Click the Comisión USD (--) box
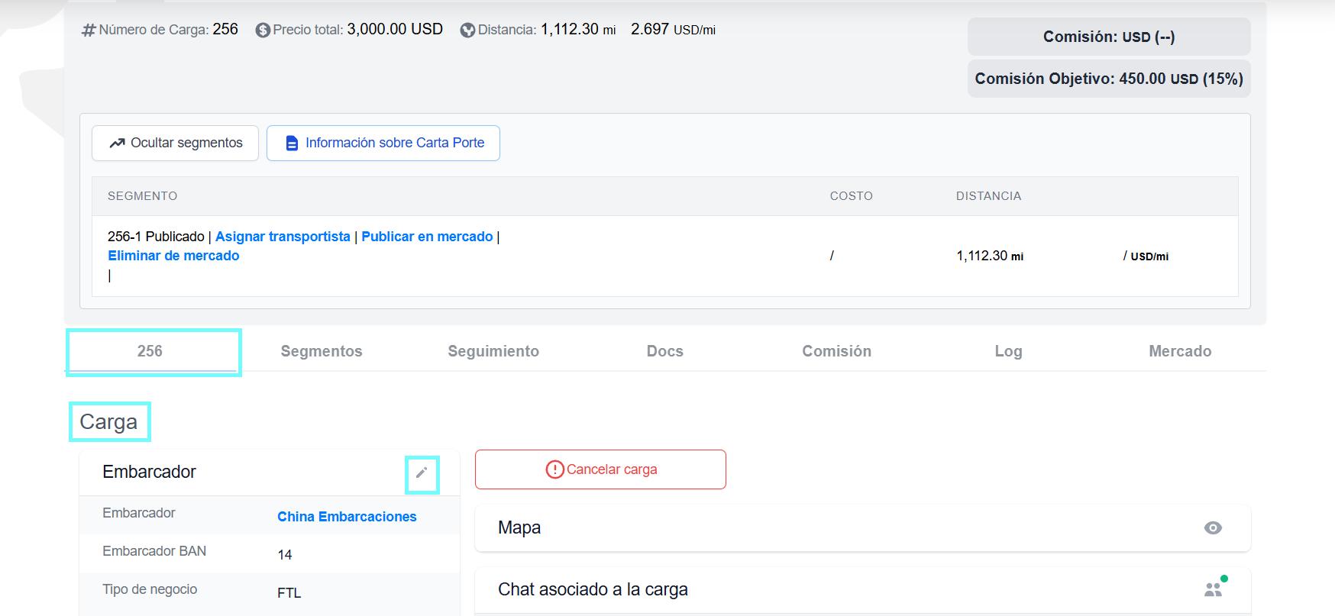Screen dimensions: 1335x616 click(1109, 37)
